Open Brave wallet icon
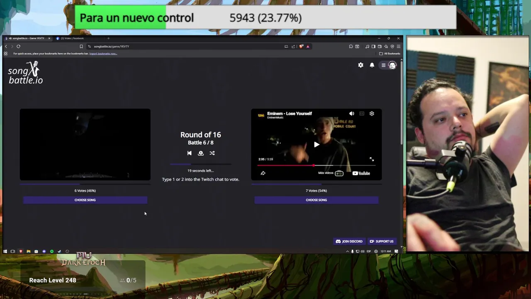Screen dimensions: 531x299 (x=380, y=47)
